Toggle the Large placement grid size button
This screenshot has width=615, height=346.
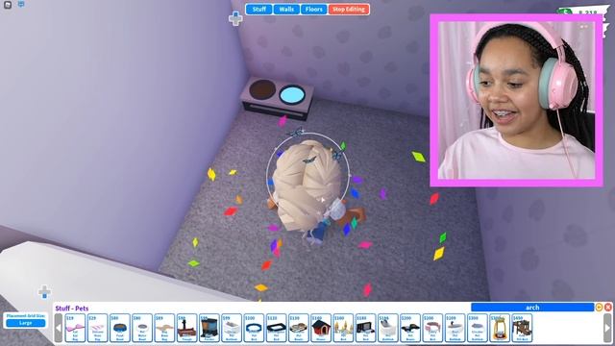[26, 323]
